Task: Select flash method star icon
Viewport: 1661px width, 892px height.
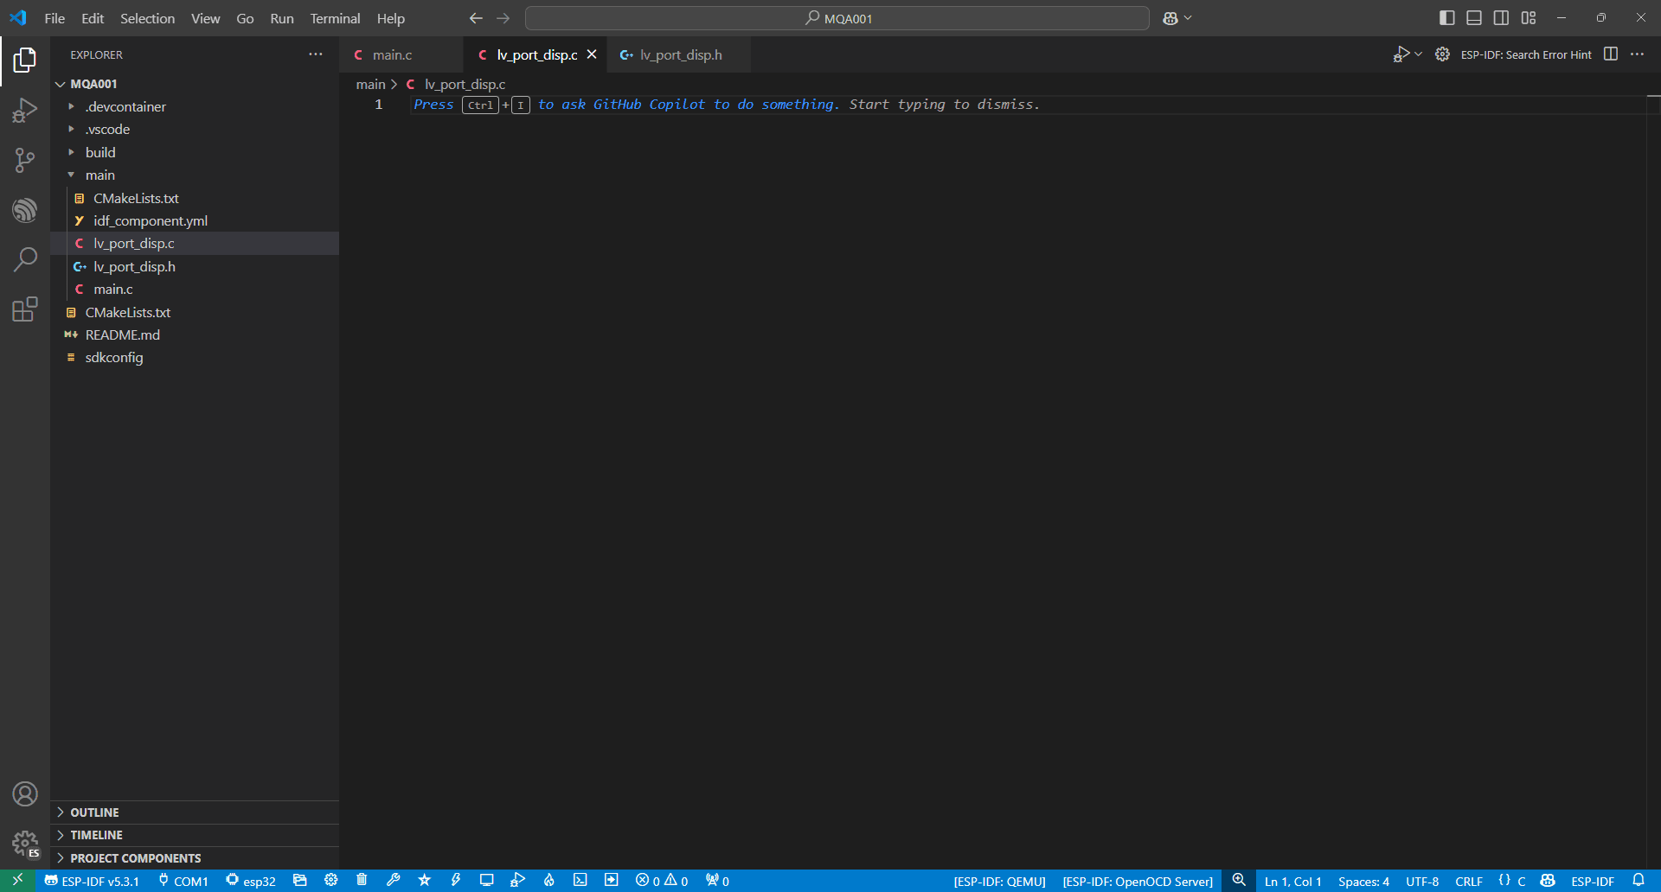Action: [x=424, y=881]
